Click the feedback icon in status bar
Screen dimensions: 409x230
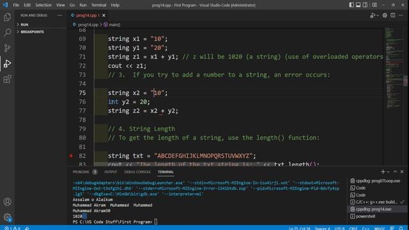pos(392,228)
